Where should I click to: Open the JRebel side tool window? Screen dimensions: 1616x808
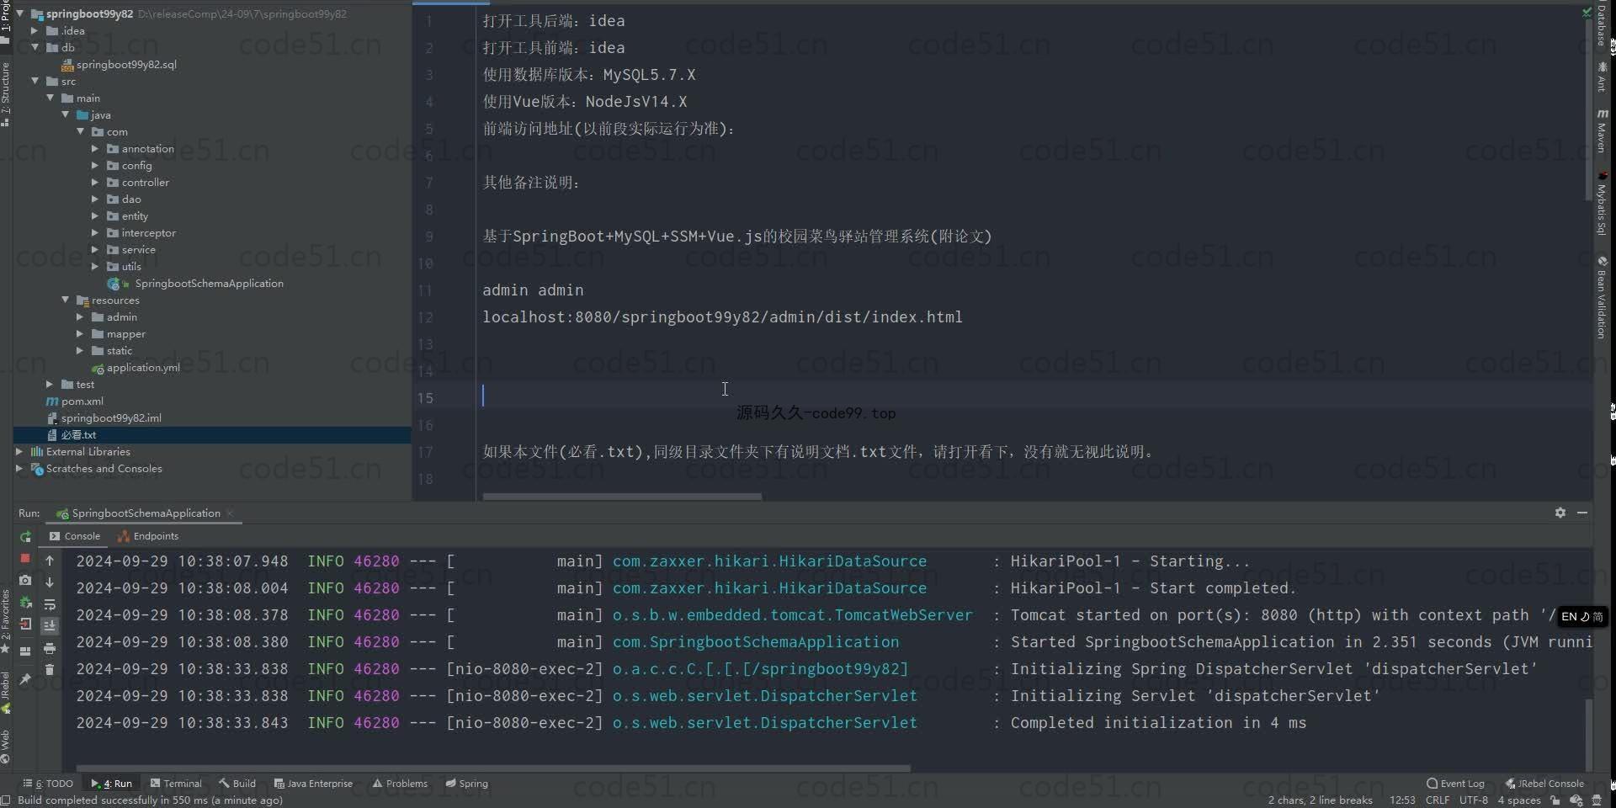6,692
